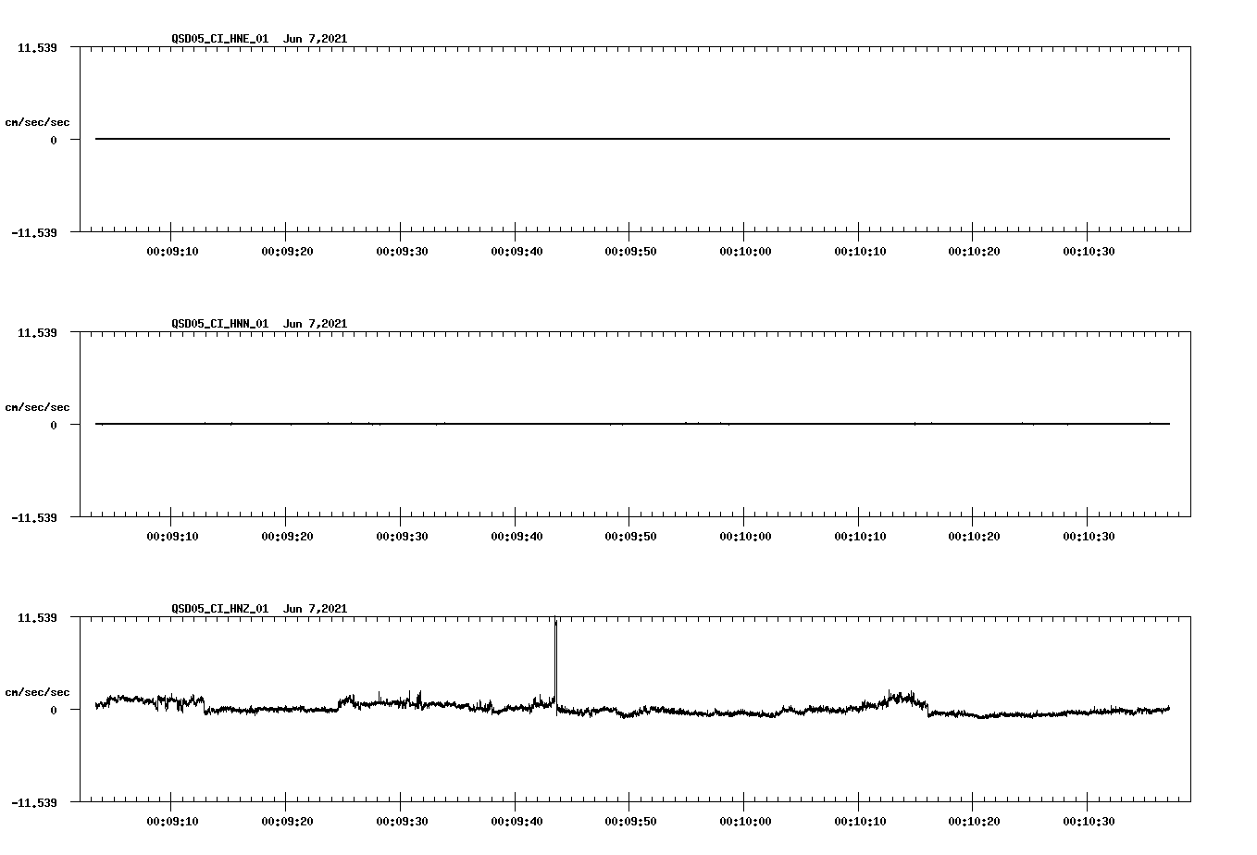The height and width of the screenshot is (855, 1257).
Task: Click the -11.539 minimum value of the HNZ plot
Action: (34, 803)
